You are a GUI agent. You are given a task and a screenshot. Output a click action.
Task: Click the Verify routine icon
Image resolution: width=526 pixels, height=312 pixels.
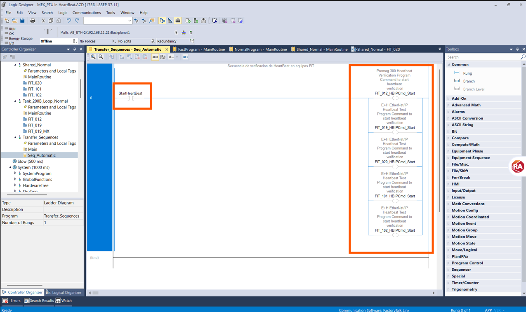tap(188, 21)
